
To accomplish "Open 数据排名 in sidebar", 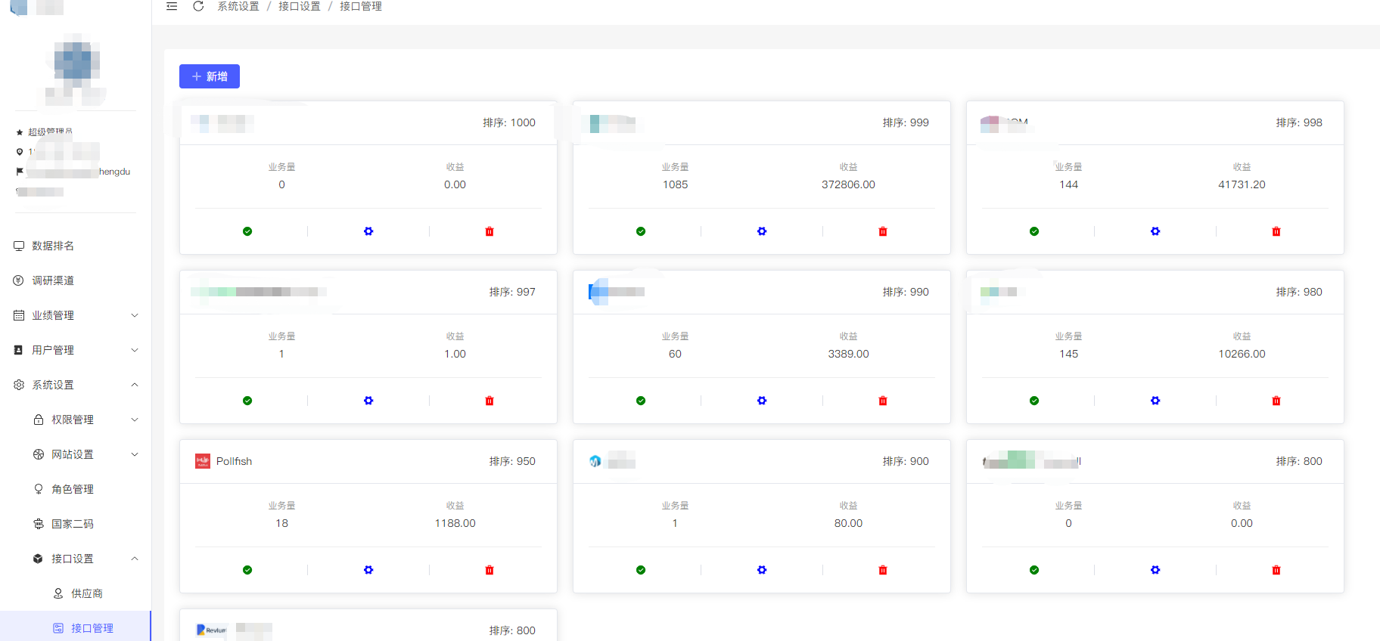I will click(x=53, y=246).
